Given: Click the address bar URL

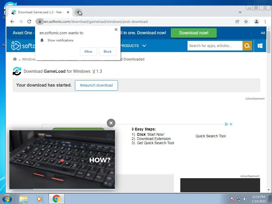Looking at the screenshot, I should (x=96, y=22).
